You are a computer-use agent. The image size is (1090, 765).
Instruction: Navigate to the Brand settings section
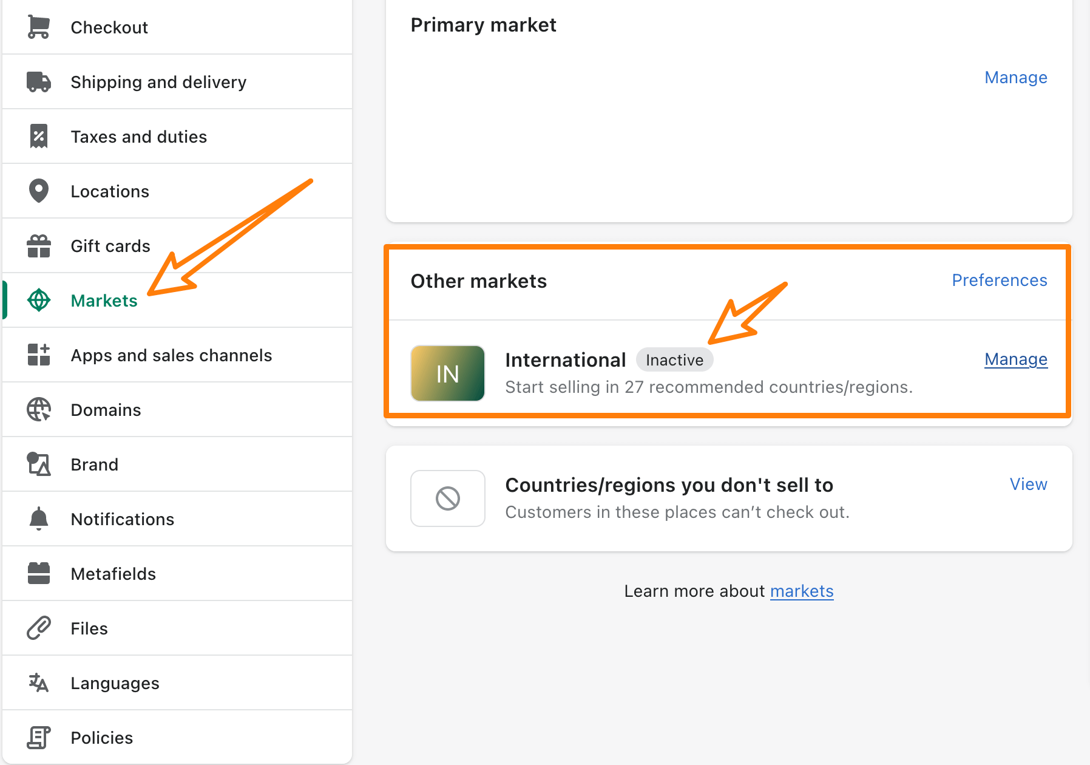coord(95,464)
